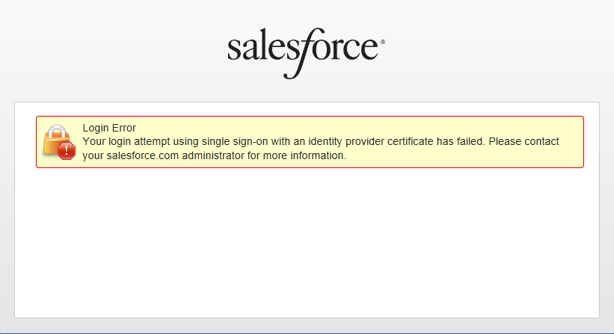Viewport: 614px width, 334px height.
Task: Click the blank white content panel
Action: 307,243
